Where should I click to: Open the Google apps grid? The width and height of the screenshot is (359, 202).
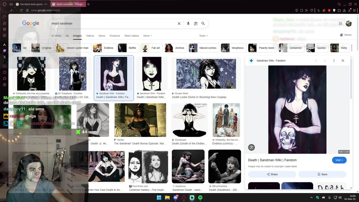tap(340, 24)
